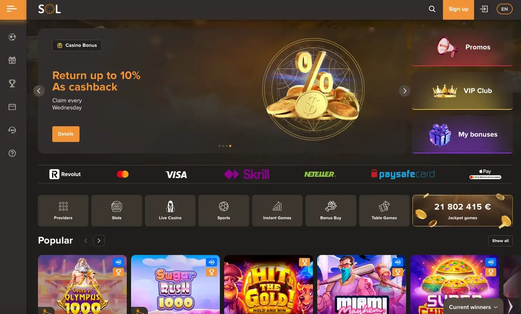Open the EN language selector
The height and width of the screenshot is (314, 521).
(505, 9)
